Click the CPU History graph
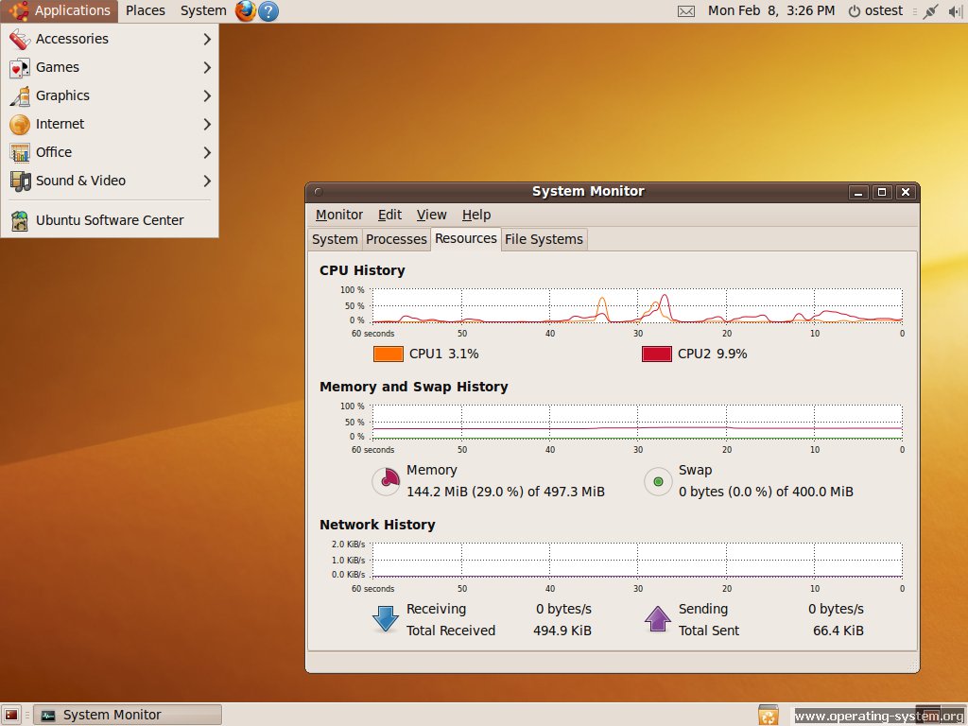968x726 pixels. (x=637, y=305)
